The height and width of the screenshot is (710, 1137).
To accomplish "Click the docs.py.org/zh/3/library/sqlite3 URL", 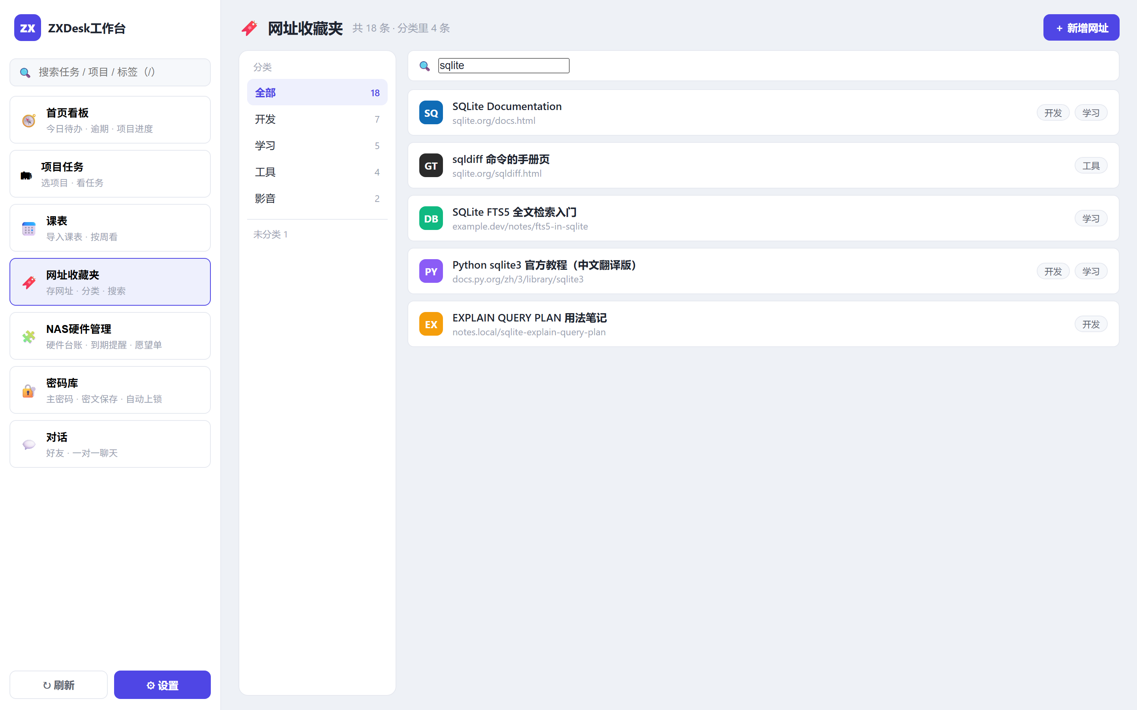I will click(x=518, y=279).
